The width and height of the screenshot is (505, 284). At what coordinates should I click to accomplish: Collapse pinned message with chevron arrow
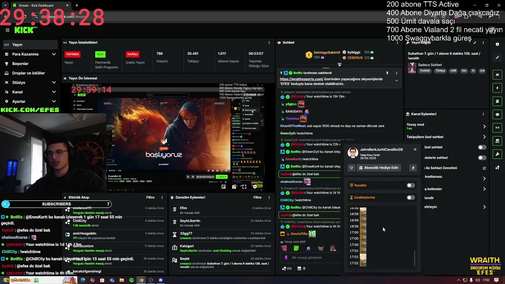coord(397,80)
